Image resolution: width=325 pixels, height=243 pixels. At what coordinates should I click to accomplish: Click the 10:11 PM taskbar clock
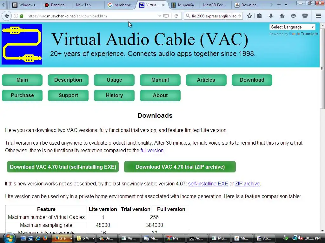pyautogui.click(x=313, y=238)
